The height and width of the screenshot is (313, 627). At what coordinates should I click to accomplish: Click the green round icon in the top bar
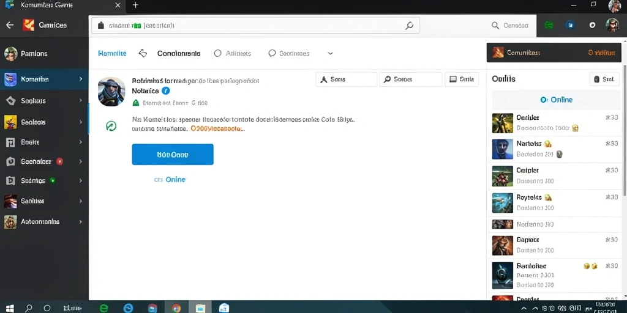tap(549, 25)
